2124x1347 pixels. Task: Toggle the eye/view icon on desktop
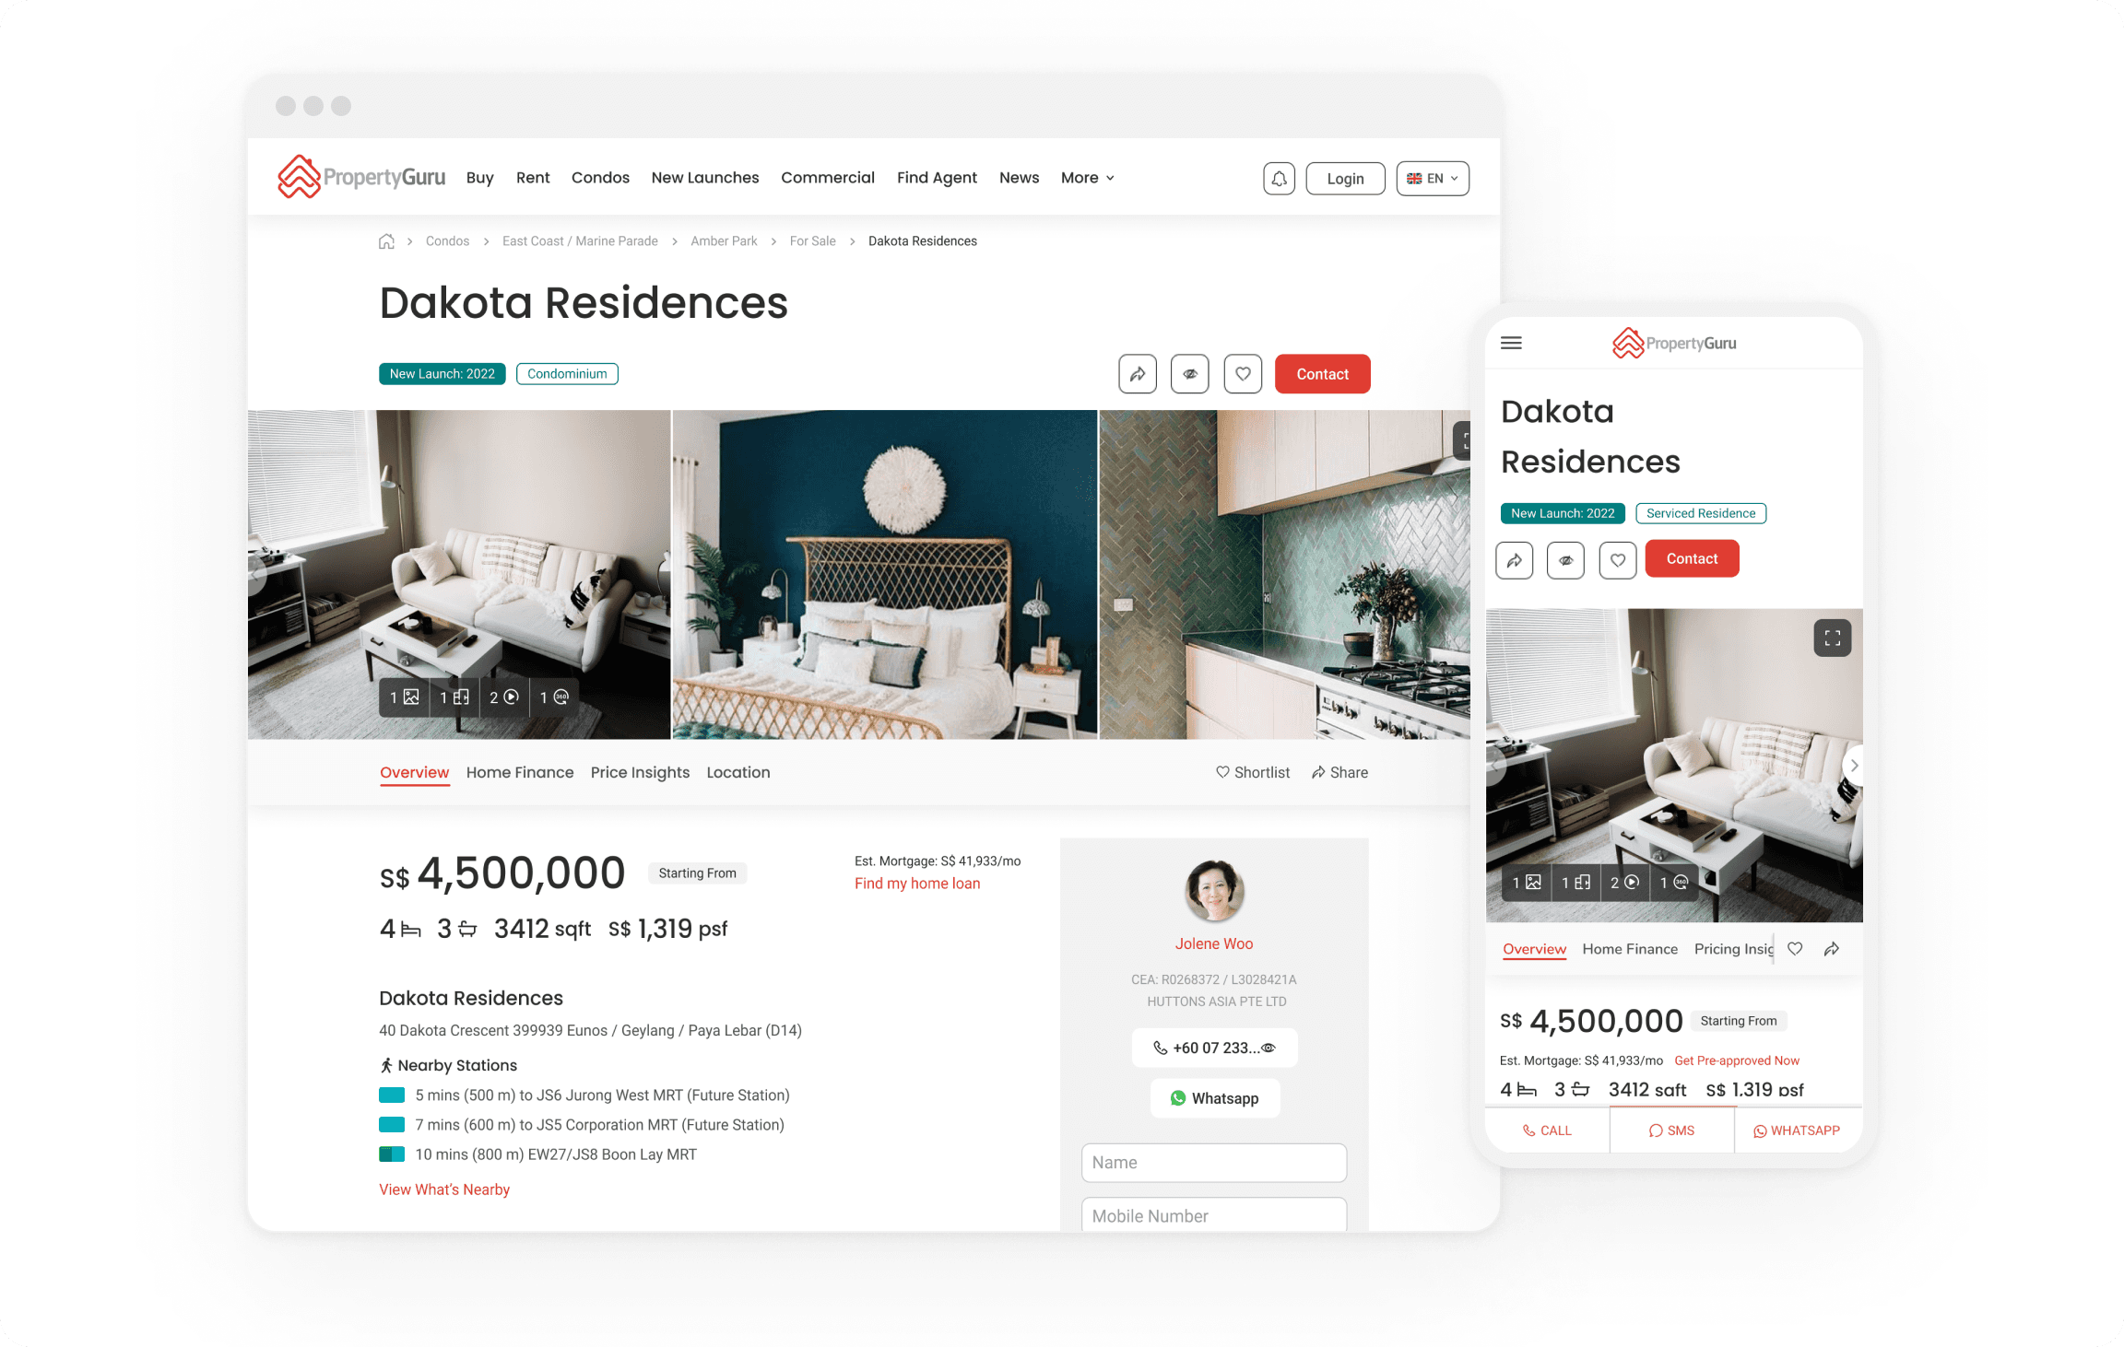click(1189, 373)
